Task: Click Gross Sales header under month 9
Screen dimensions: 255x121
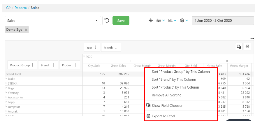Action: pyautogui.click(x=118, y=66)
